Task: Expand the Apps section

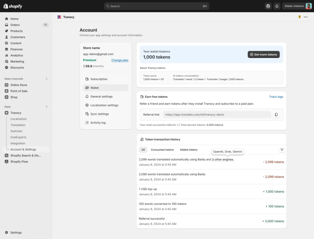Action: point(47,107)
